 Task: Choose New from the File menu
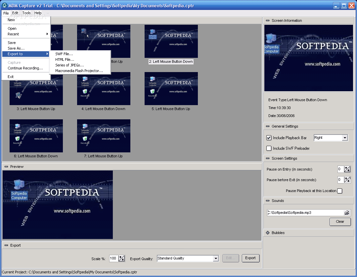(x=26, y=20)
